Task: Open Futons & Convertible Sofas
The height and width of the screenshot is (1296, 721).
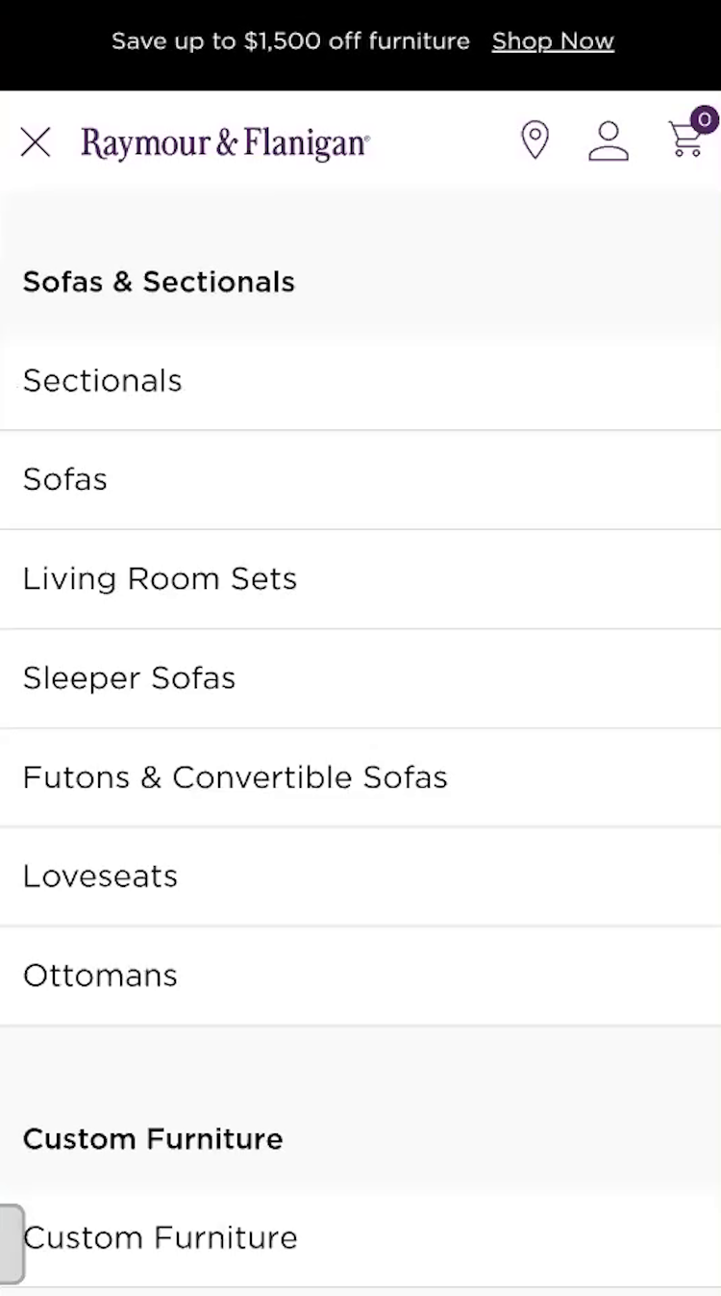Action: [x=235, y=776]
